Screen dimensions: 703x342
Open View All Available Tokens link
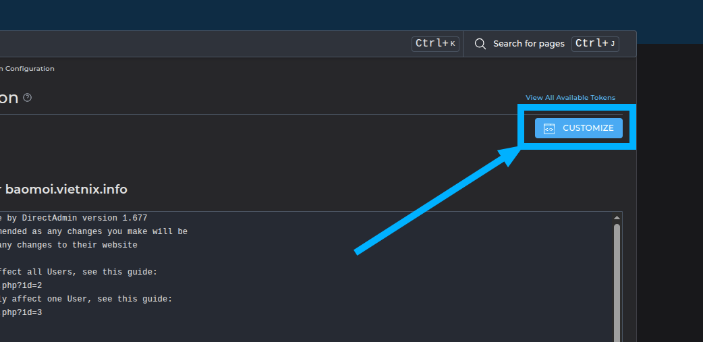click(x=570, y=98)
